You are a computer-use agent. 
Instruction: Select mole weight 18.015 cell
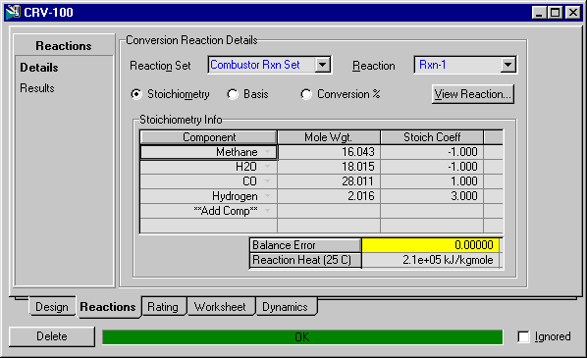[x=329, y=167]
